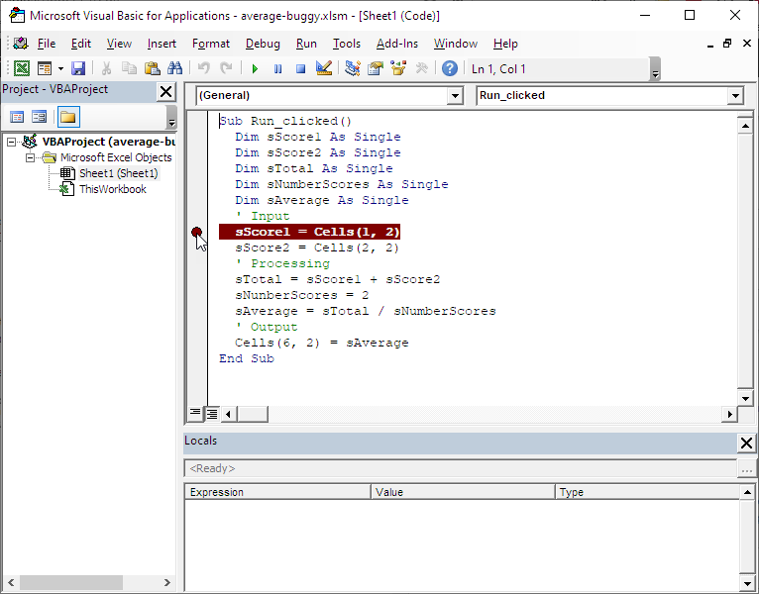This screenshot has height=594, width=759.
Task: Open the Tools menu
Action: pos(347,44)
